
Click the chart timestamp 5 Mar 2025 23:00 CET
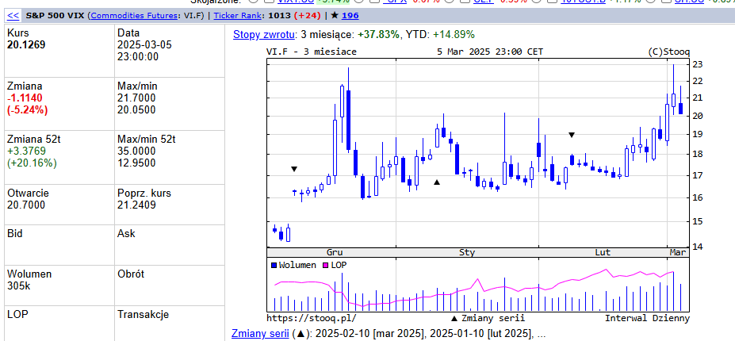tap(490, 52)
